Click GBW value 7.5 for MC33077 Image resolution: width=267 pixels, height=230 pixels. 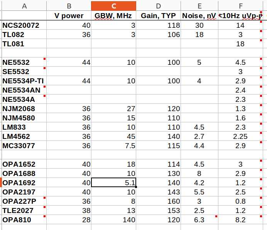(113, 145)
